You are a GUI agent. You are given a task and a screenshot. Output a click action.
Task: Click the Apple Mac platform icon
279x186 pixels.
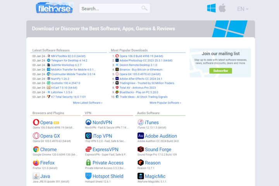point(222,8)
